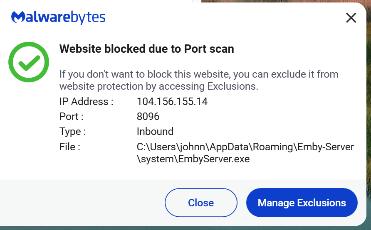The image size is (371, 230).
Task: Click the 'Port :' label
Action: (71, 117)
